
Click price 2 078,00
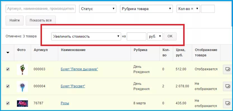click(x=182, y=86)
